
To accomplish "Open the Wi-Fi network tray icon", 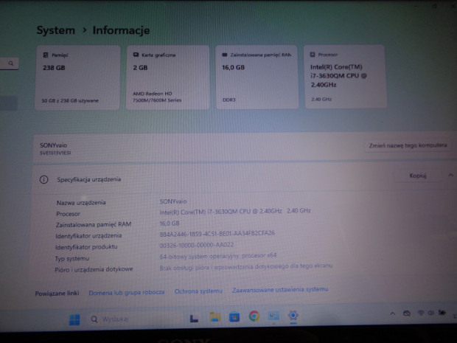I will coord(421,313).
